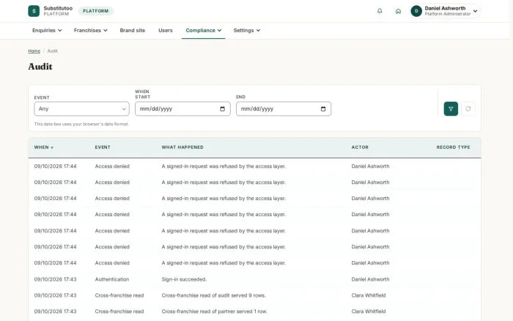Image resolution: width=513 pixels, height=321 pixels.
Task: Go to home via house icon
Action: [398, 11]
